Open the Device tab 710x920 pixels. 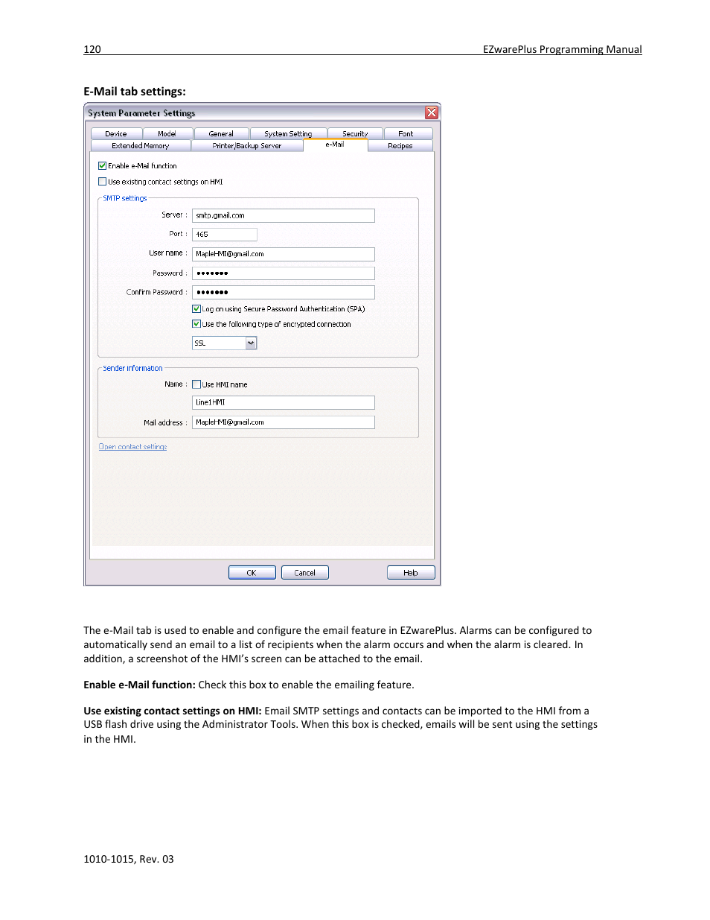click(x=115, y=134)
